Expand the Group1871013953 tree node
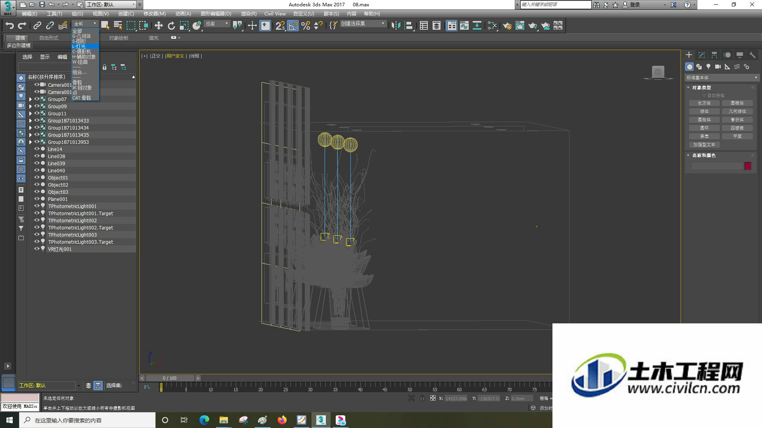This screenshot has width=762, height=428. (x=31, y=142)
